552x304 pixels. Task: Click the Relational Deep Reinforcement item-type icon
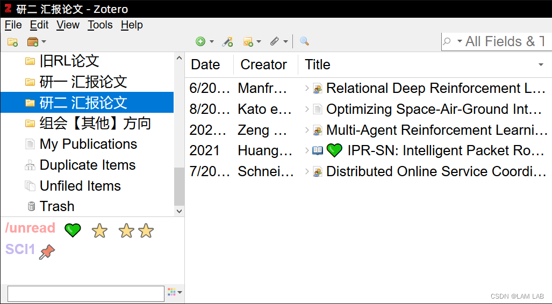pyautogui.click(x=318, y=89)
